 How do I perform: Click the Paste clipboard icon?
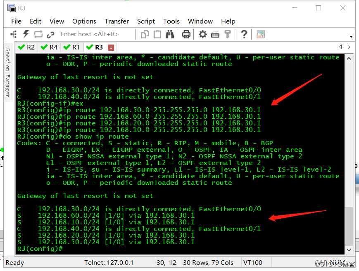point(157,34)
